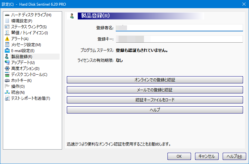This screenshot has height=164, width=249.
Task: Select 環境設定(P) in the sidebar
Action: tap(22, 21)
